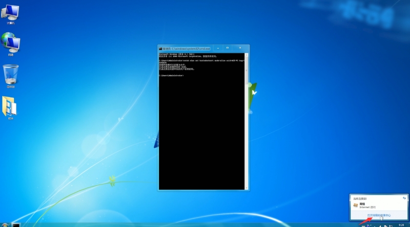Click the Windows Start orb

click(x=5, y=225)
